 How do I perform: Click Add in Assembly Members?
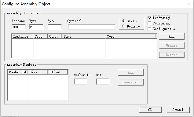tap(131, 72)
